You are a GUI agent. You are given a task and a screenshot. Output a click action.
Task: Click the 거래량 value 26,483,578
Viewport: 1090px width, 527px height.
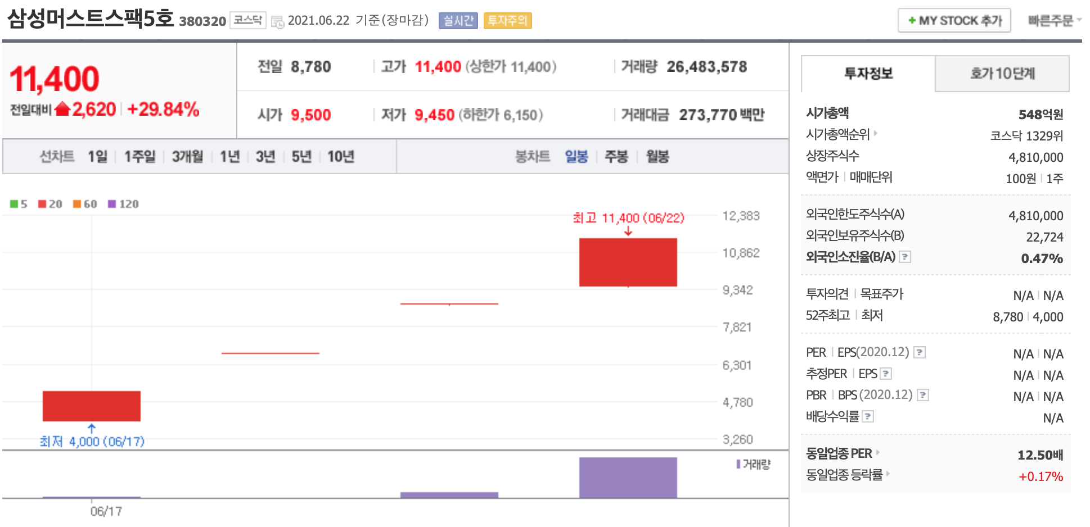tap(707, 67)
